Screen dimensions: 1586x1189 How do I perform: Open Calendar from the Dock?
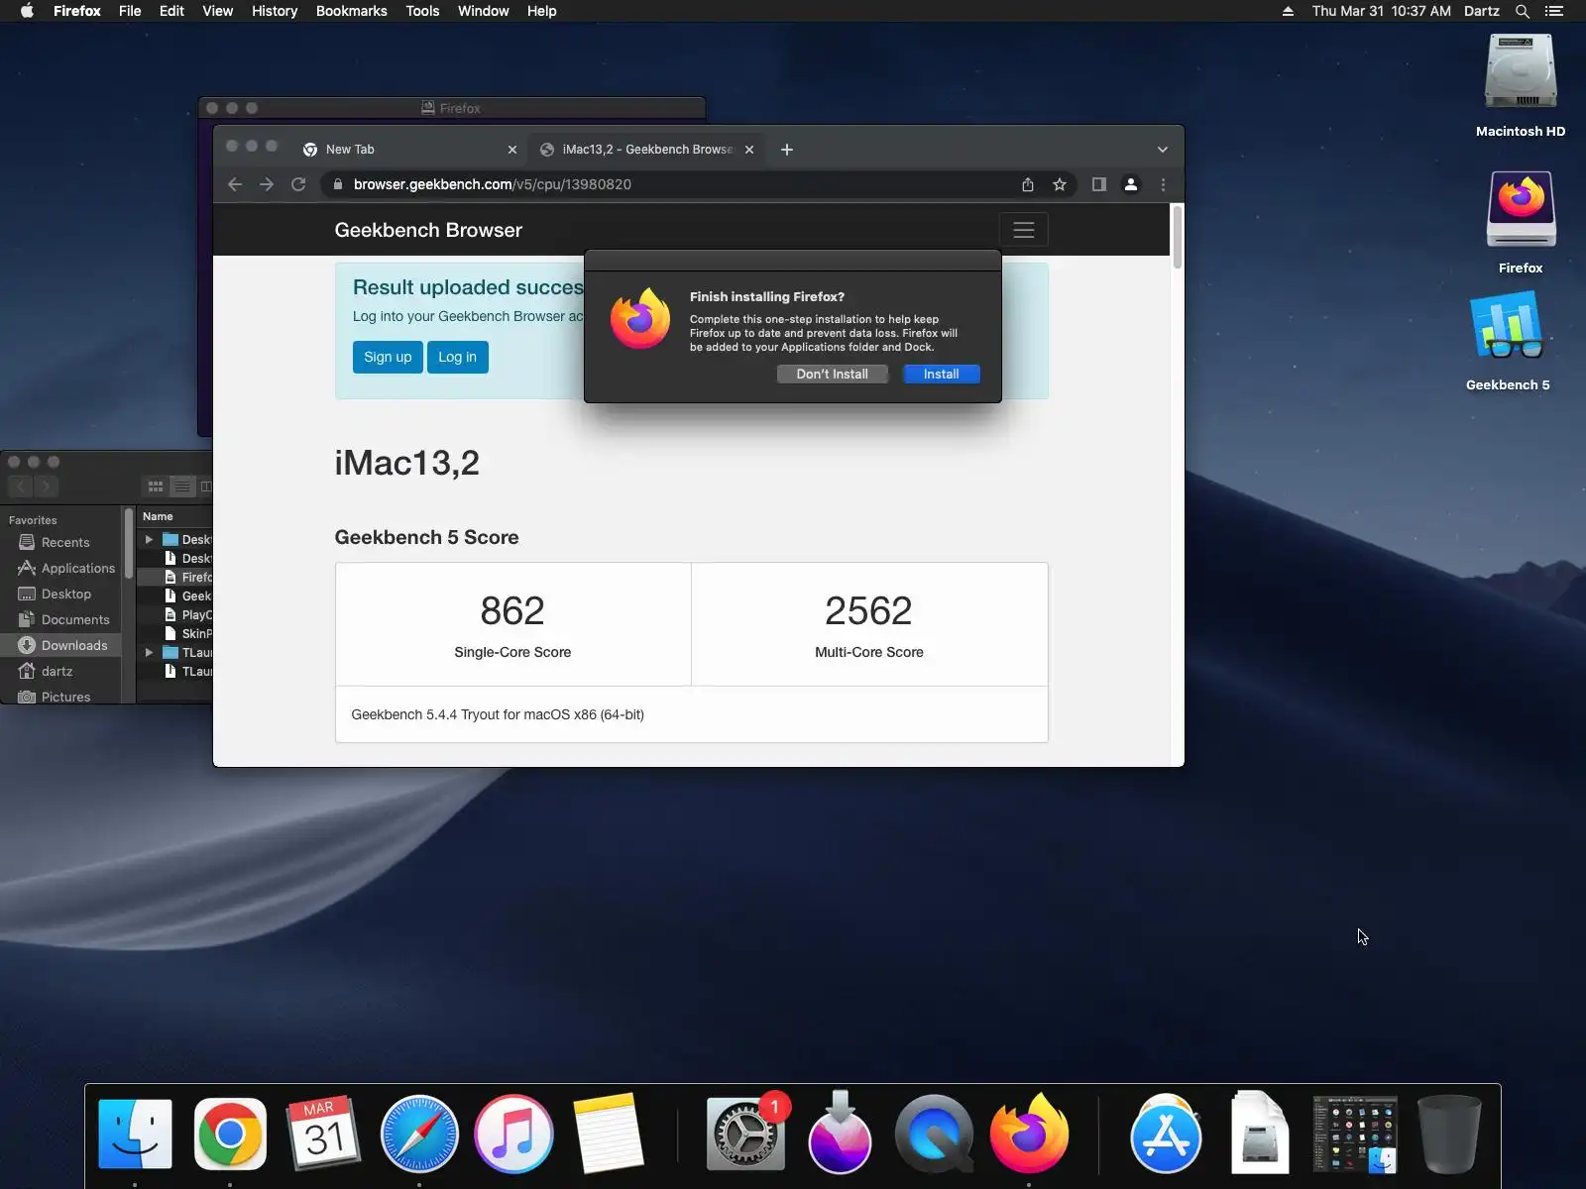[x=324, y=1134]
